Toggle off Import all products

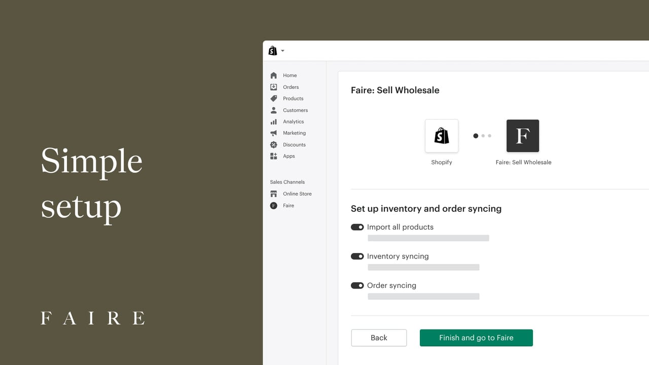tap(357, 227)
